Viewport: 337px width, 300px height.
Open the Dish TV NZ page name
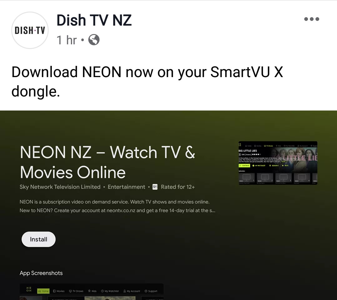[x=94, y=20]
